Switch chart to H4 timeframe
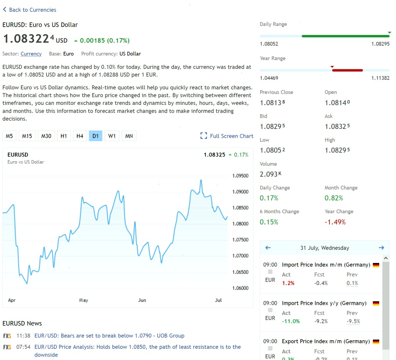This screenshot has width=396, height=360. [x=80, y=136]
